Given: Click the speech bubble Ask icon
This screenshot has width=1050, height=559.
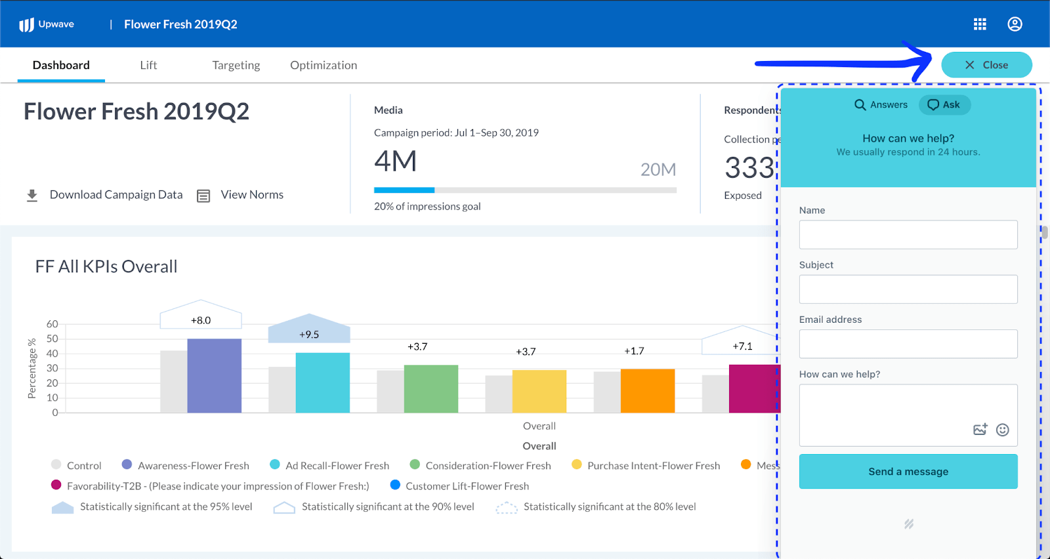Looking at the screenshot, I should (933, 105).
